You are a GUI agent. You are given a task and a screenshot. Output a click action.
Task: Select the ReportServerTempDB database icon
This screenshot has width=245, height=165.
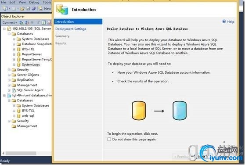(x=18, y=60)
